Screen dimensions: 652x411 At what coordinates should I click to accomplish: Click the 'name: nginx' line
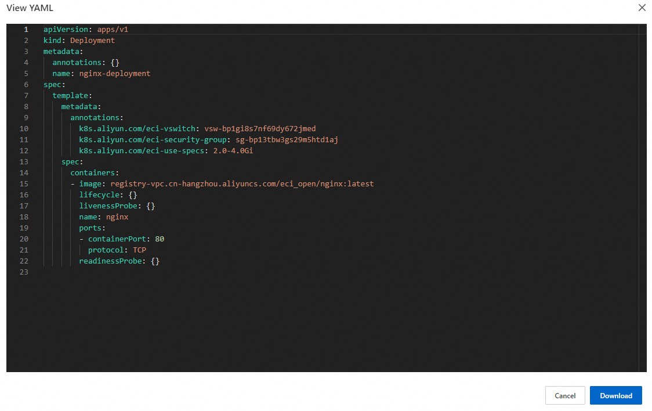pos(103,217)
